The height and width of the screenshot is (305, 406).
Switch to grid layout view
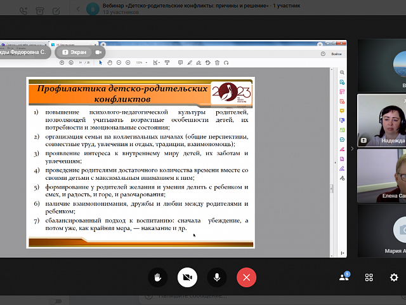coord(369,277)
